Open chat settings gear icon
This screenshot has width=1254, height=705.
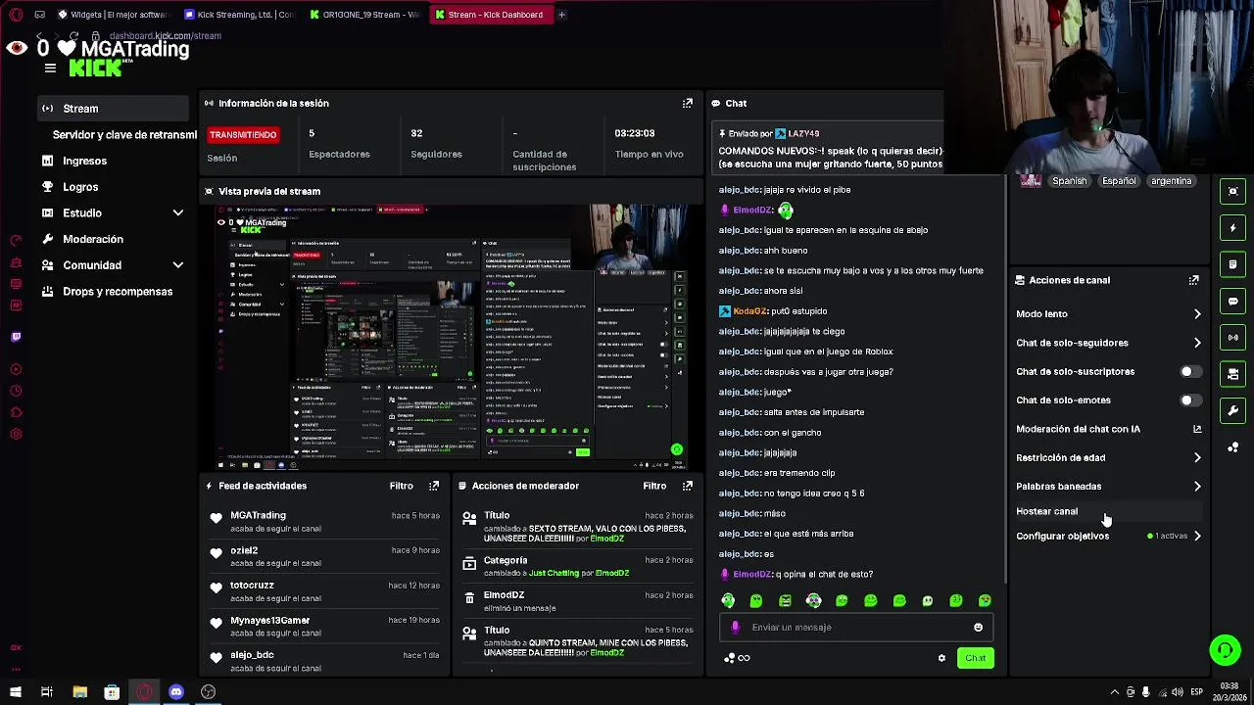point(941,658)
